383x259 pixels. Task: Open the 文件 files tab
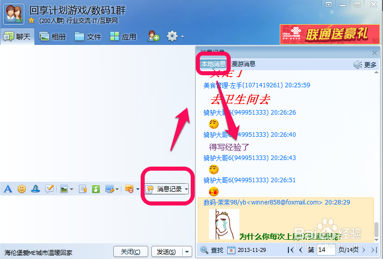tap(88, 37)
